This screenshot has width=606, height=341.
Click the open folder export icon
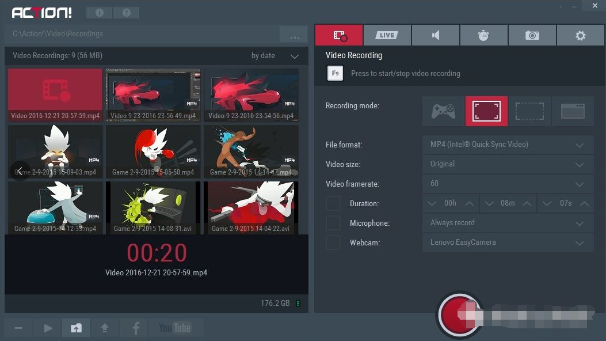tap(76, 328)
